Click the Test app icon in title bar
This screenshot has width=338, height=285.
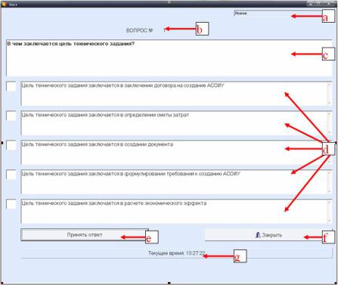pyautogui.click(x=4, y=4)
